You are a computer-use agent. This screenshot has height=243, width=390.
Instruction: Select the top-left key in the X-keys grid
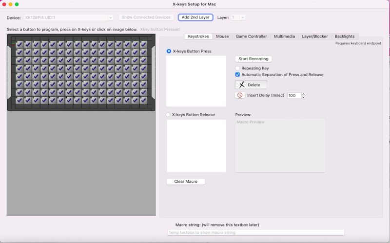click(x=19, y=44)
